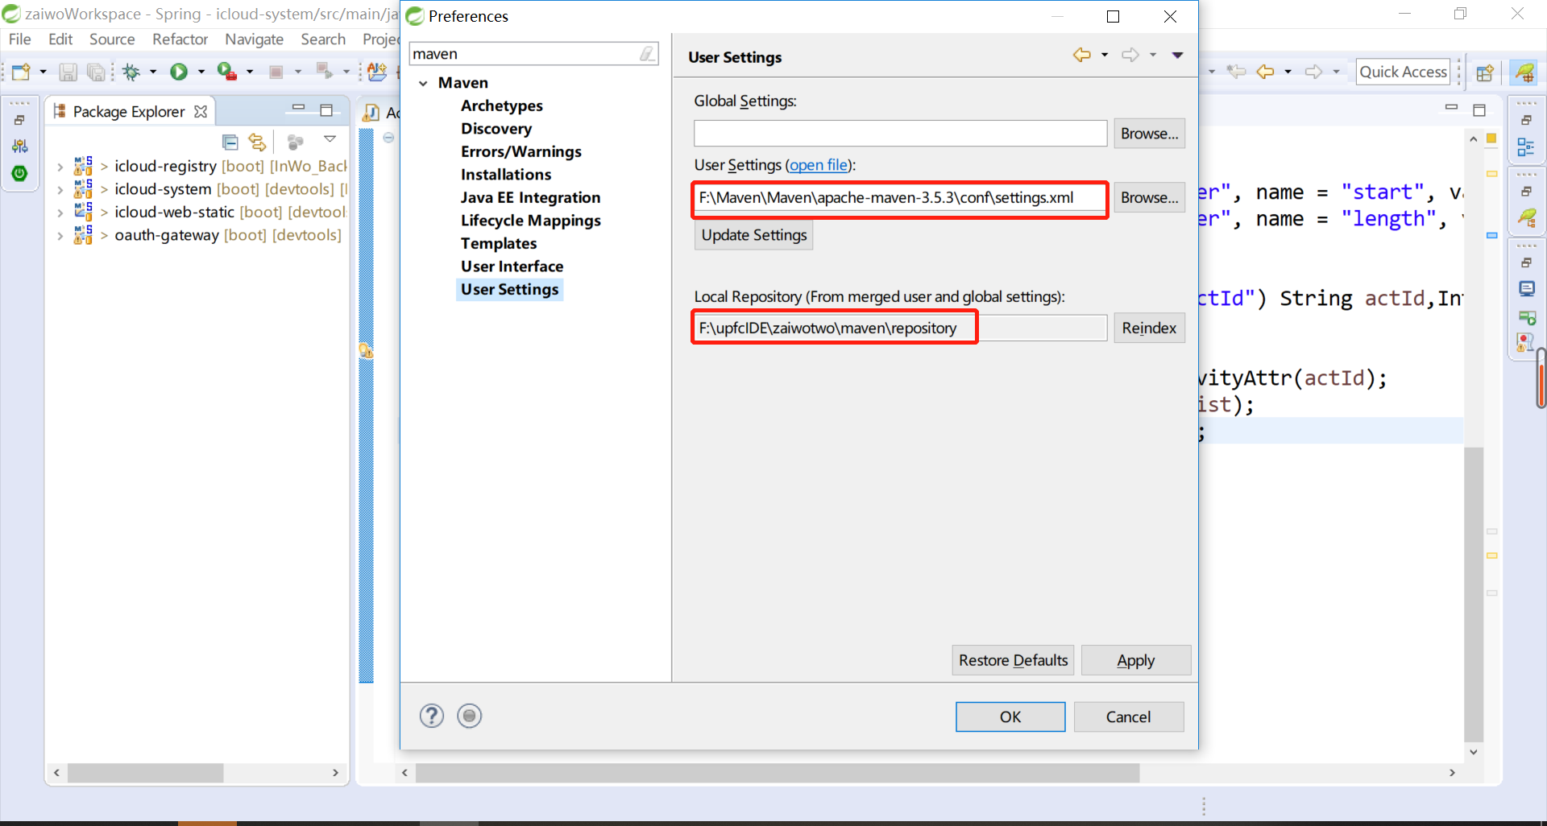The image size is (1547, 826).
Task: Click the Debug bug icon in toolbar
Action: (x=131, y=72)
